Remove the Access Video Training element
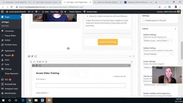 129,66
